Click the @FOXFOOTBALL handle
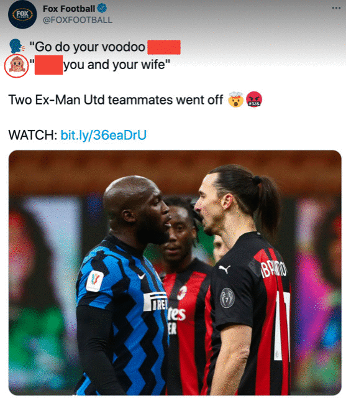The height and width of the screenshot is (403, 346). click(x=78, y=20)
